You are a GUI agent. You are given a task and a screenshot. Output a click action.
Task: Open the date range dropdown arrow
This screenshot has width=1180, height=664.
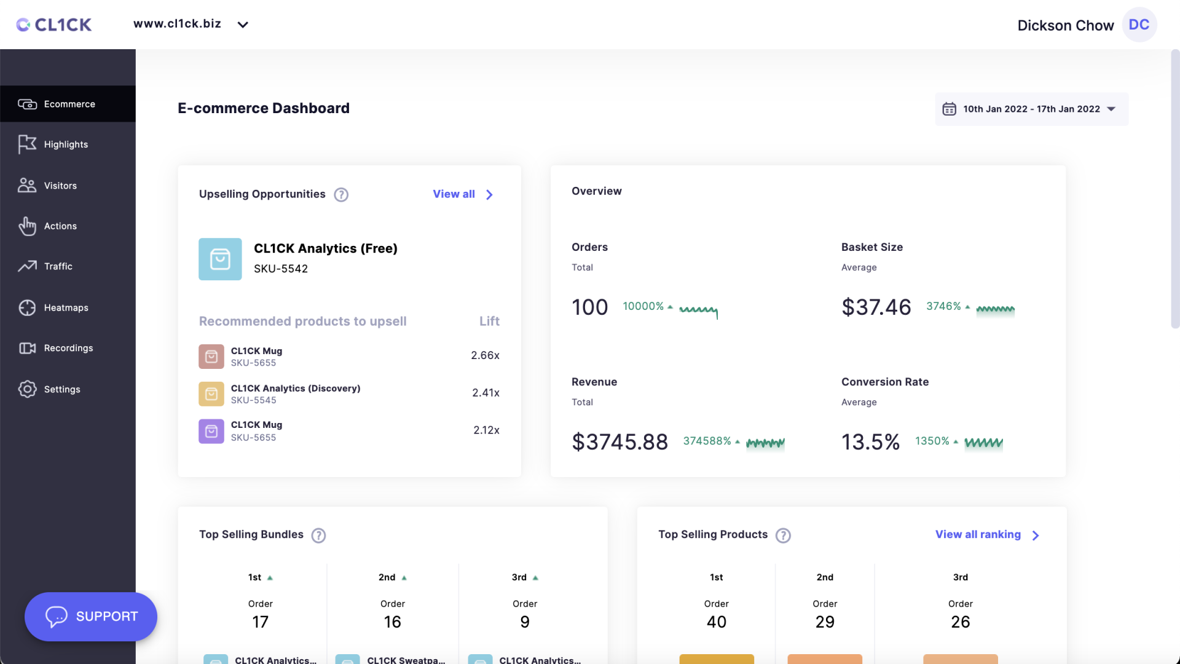click(1111, 109)
